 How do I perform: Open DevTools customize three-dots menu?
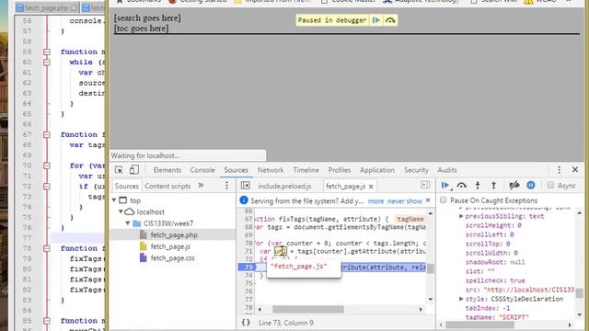tap(559, 170)
